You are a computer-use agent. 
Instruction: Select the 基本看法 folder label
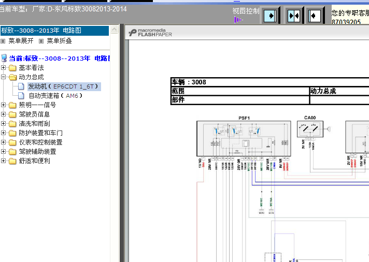[31, 68]
